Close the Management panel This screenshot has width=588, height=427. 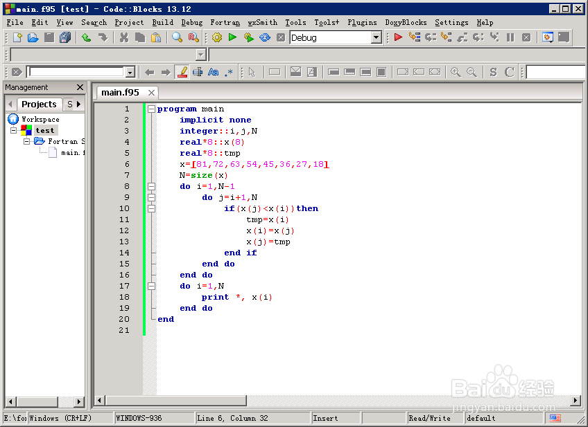tap(80, 87)
